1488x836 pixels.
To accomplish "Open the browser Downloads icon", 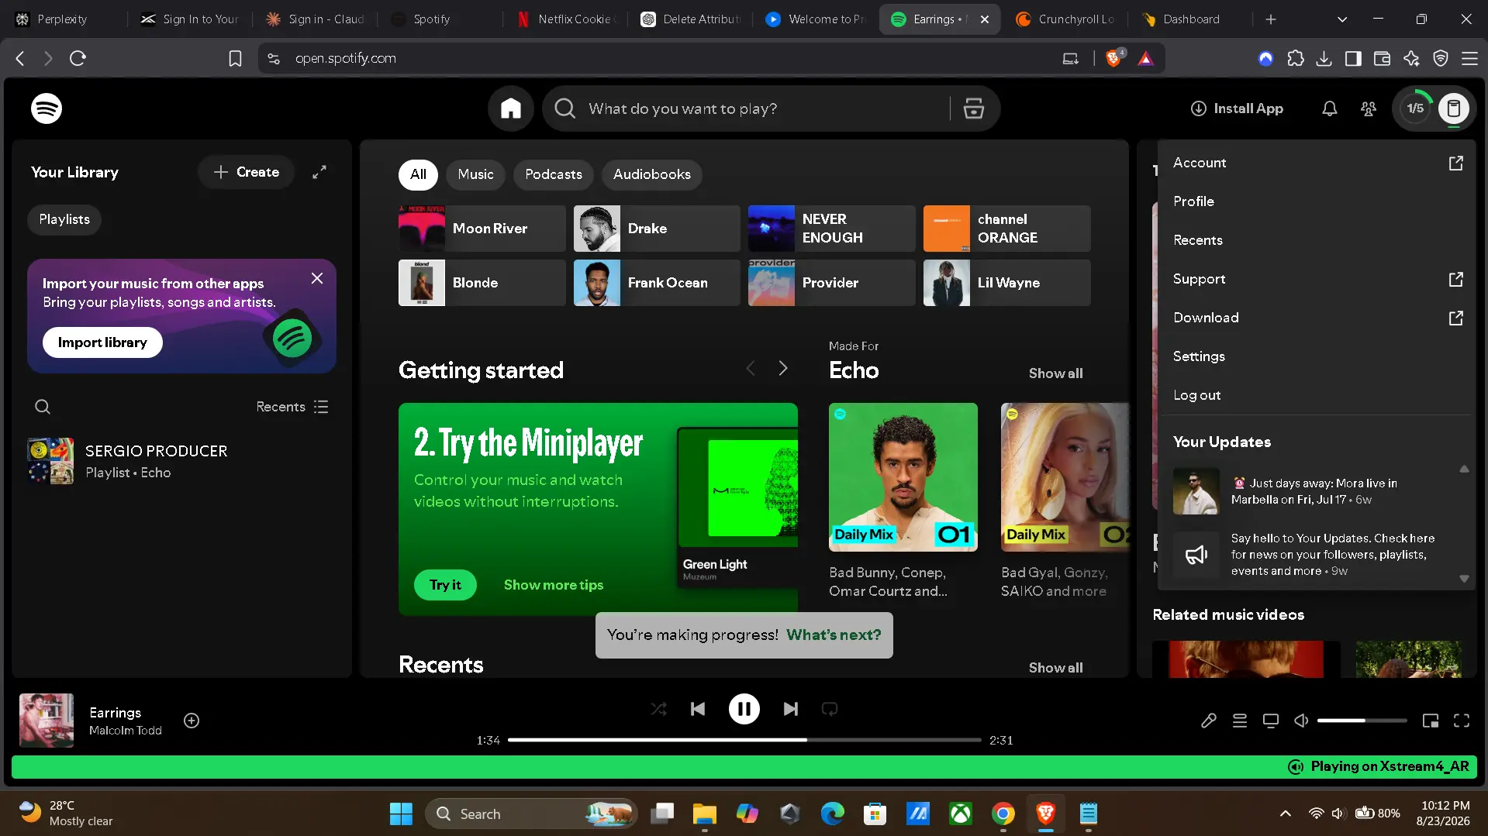I will 1324,58.
